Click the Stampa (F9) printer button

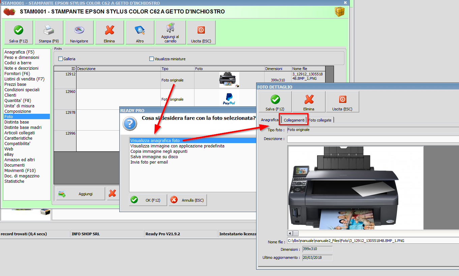point(49,32)
